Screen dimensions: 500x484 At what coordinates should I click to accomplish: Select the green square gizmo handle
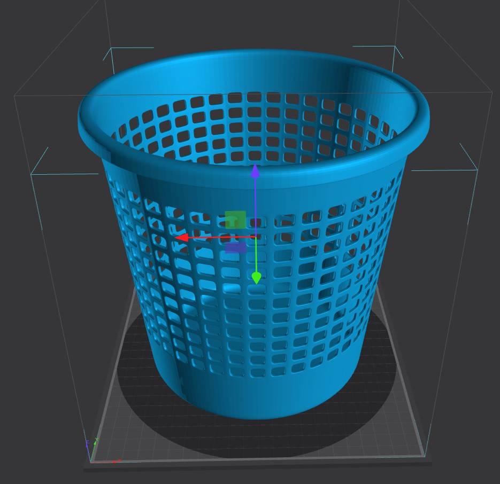point(235,219)
